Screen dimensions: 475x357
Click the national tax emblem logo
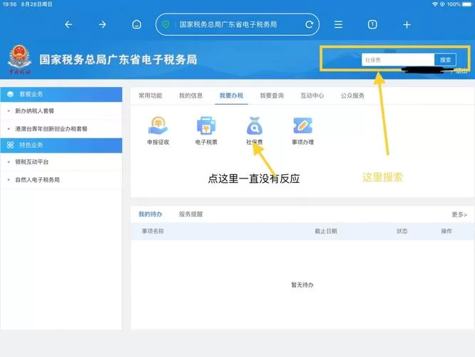[19, 59]
